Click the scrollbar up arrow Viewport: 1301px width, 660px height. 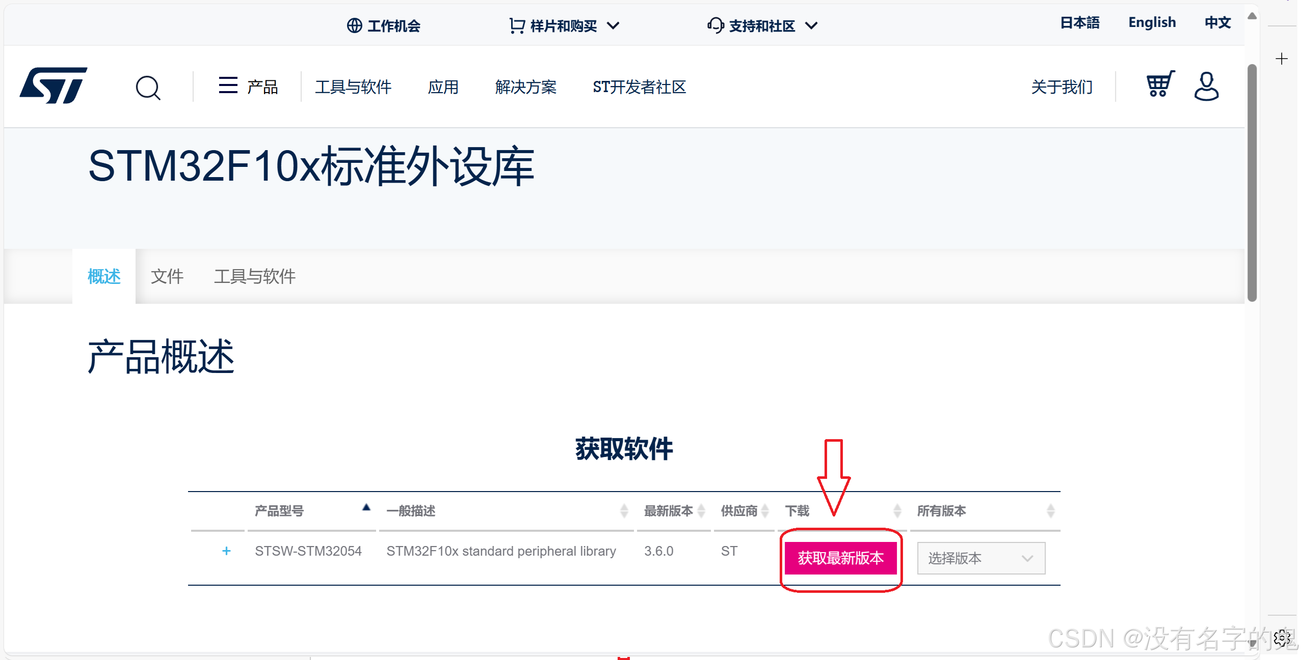coord(1252,16)
